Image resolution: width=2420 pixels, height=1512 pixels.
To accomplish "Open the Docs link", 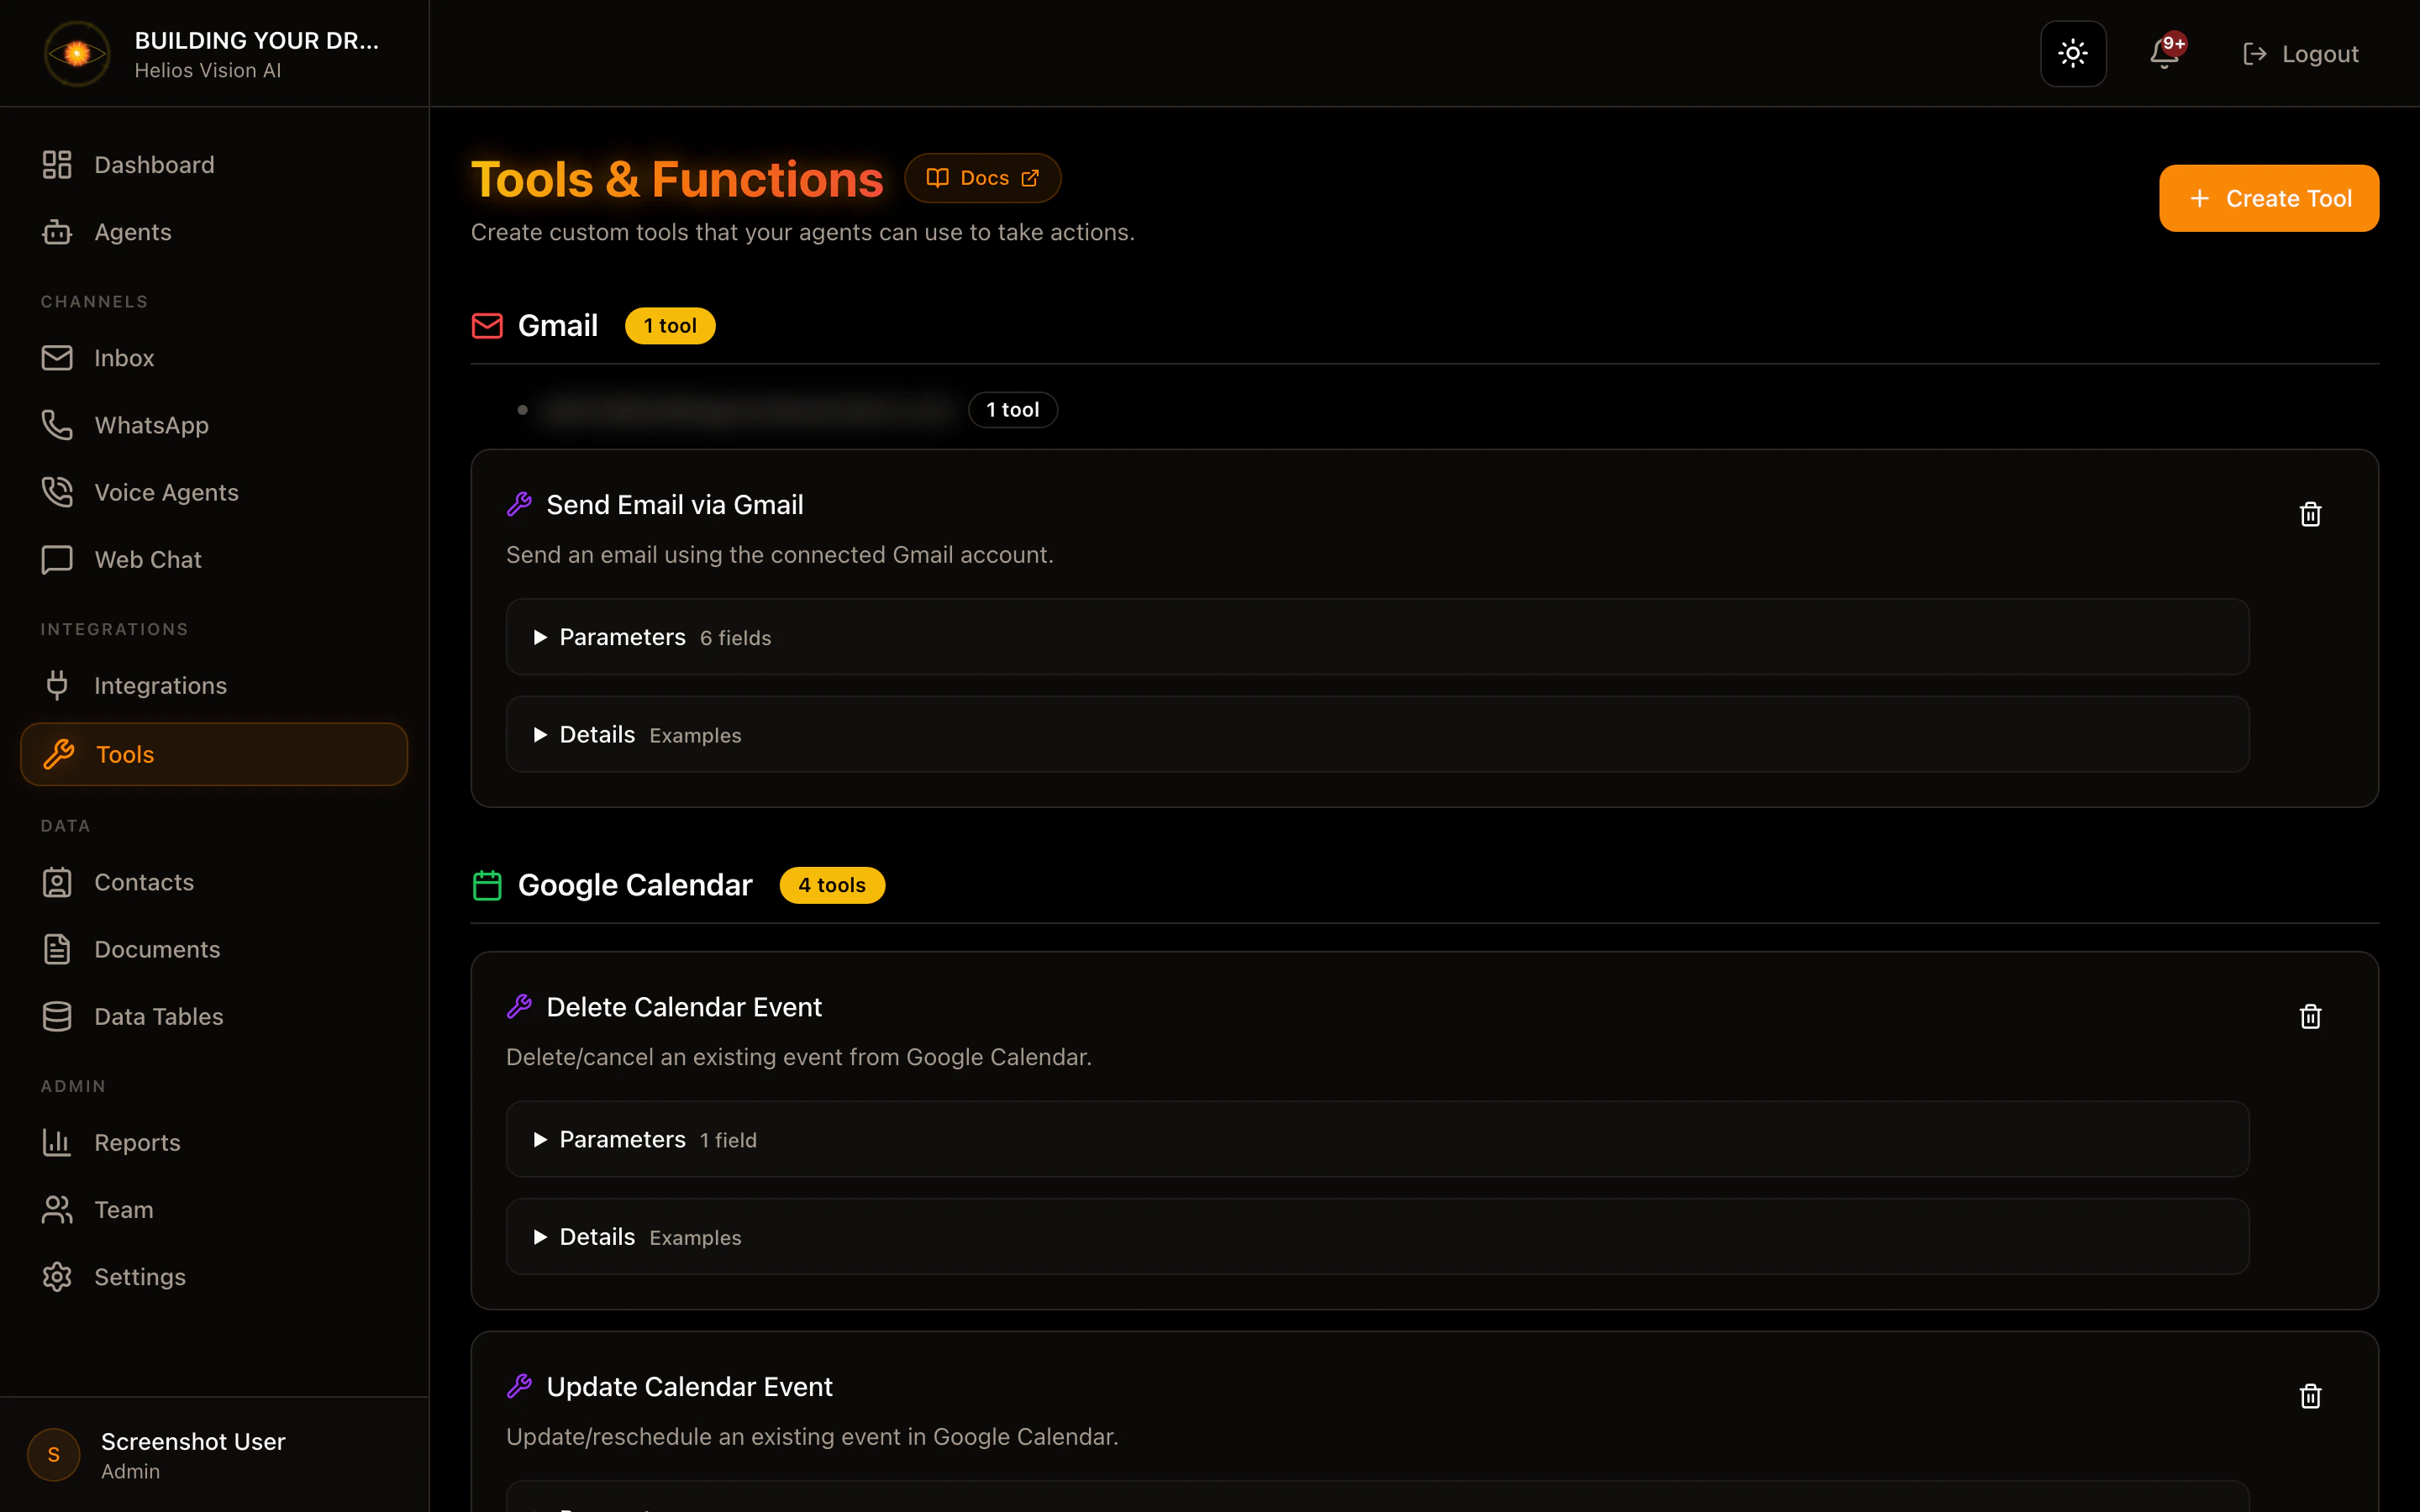I will [x=982, y=177].
